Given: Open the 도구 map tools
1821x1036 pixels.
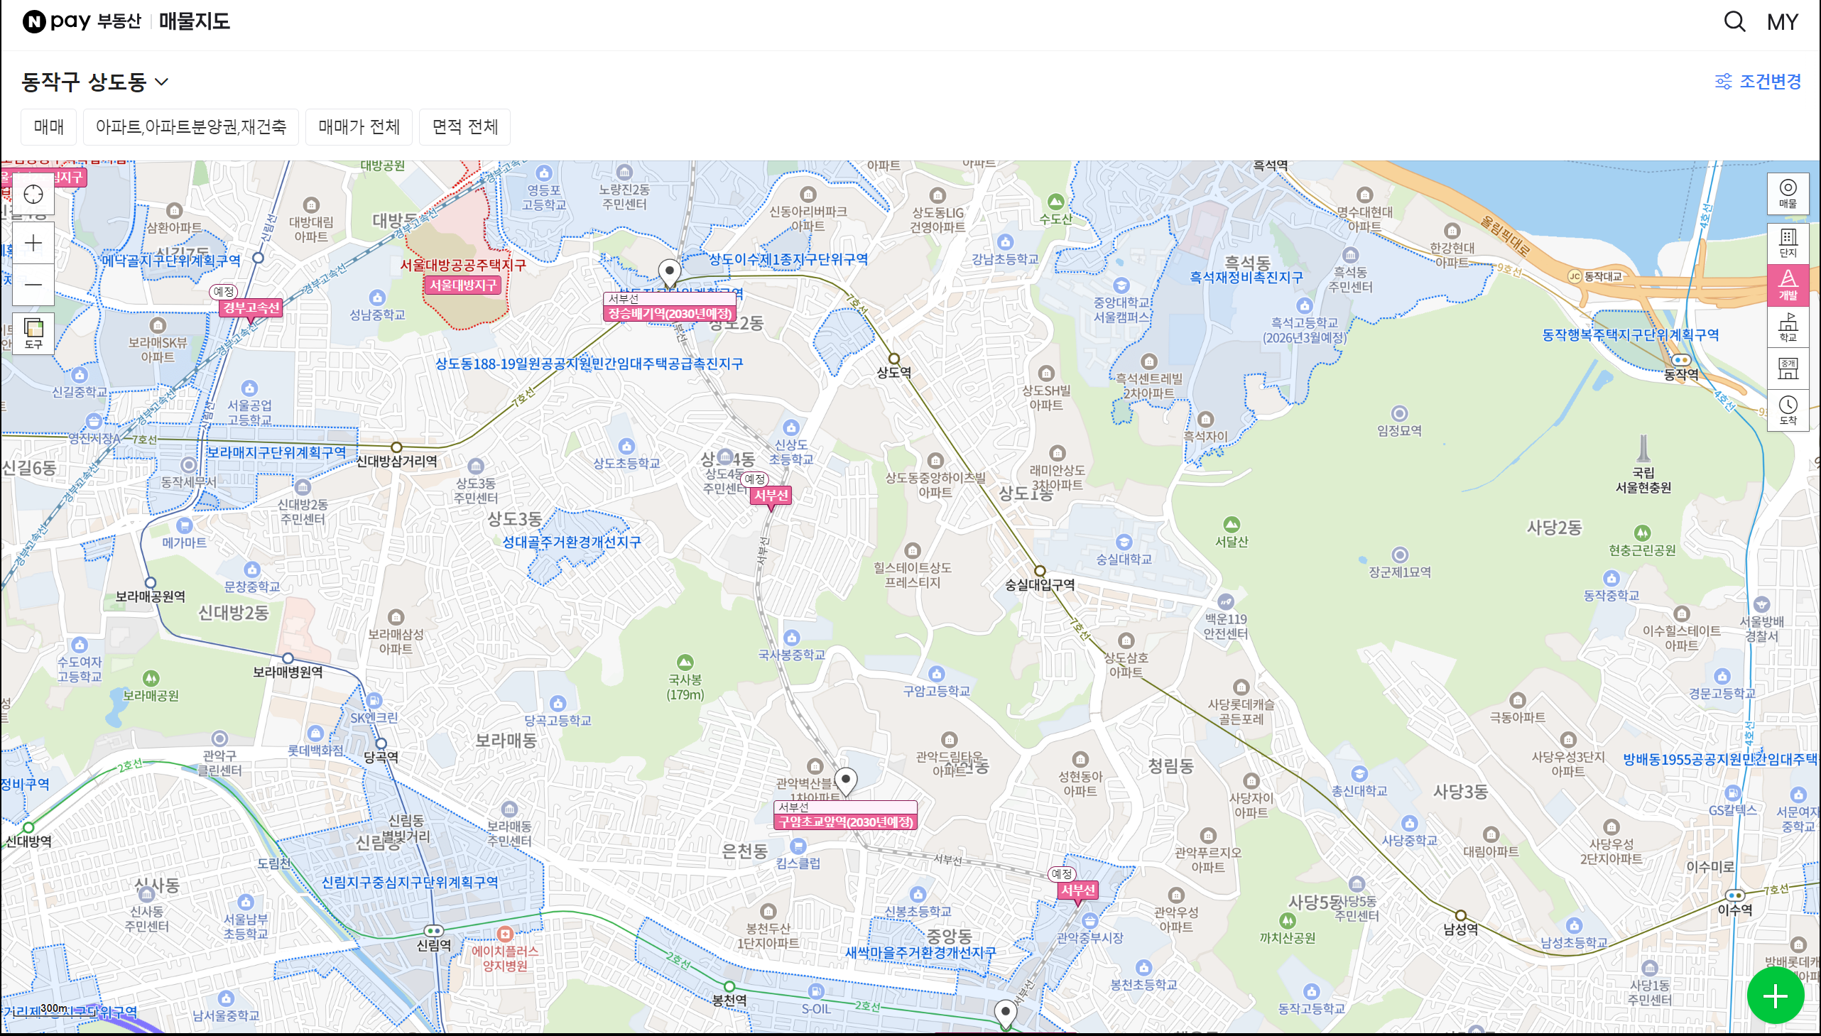Looking at the screenshot, I should 33,333.
